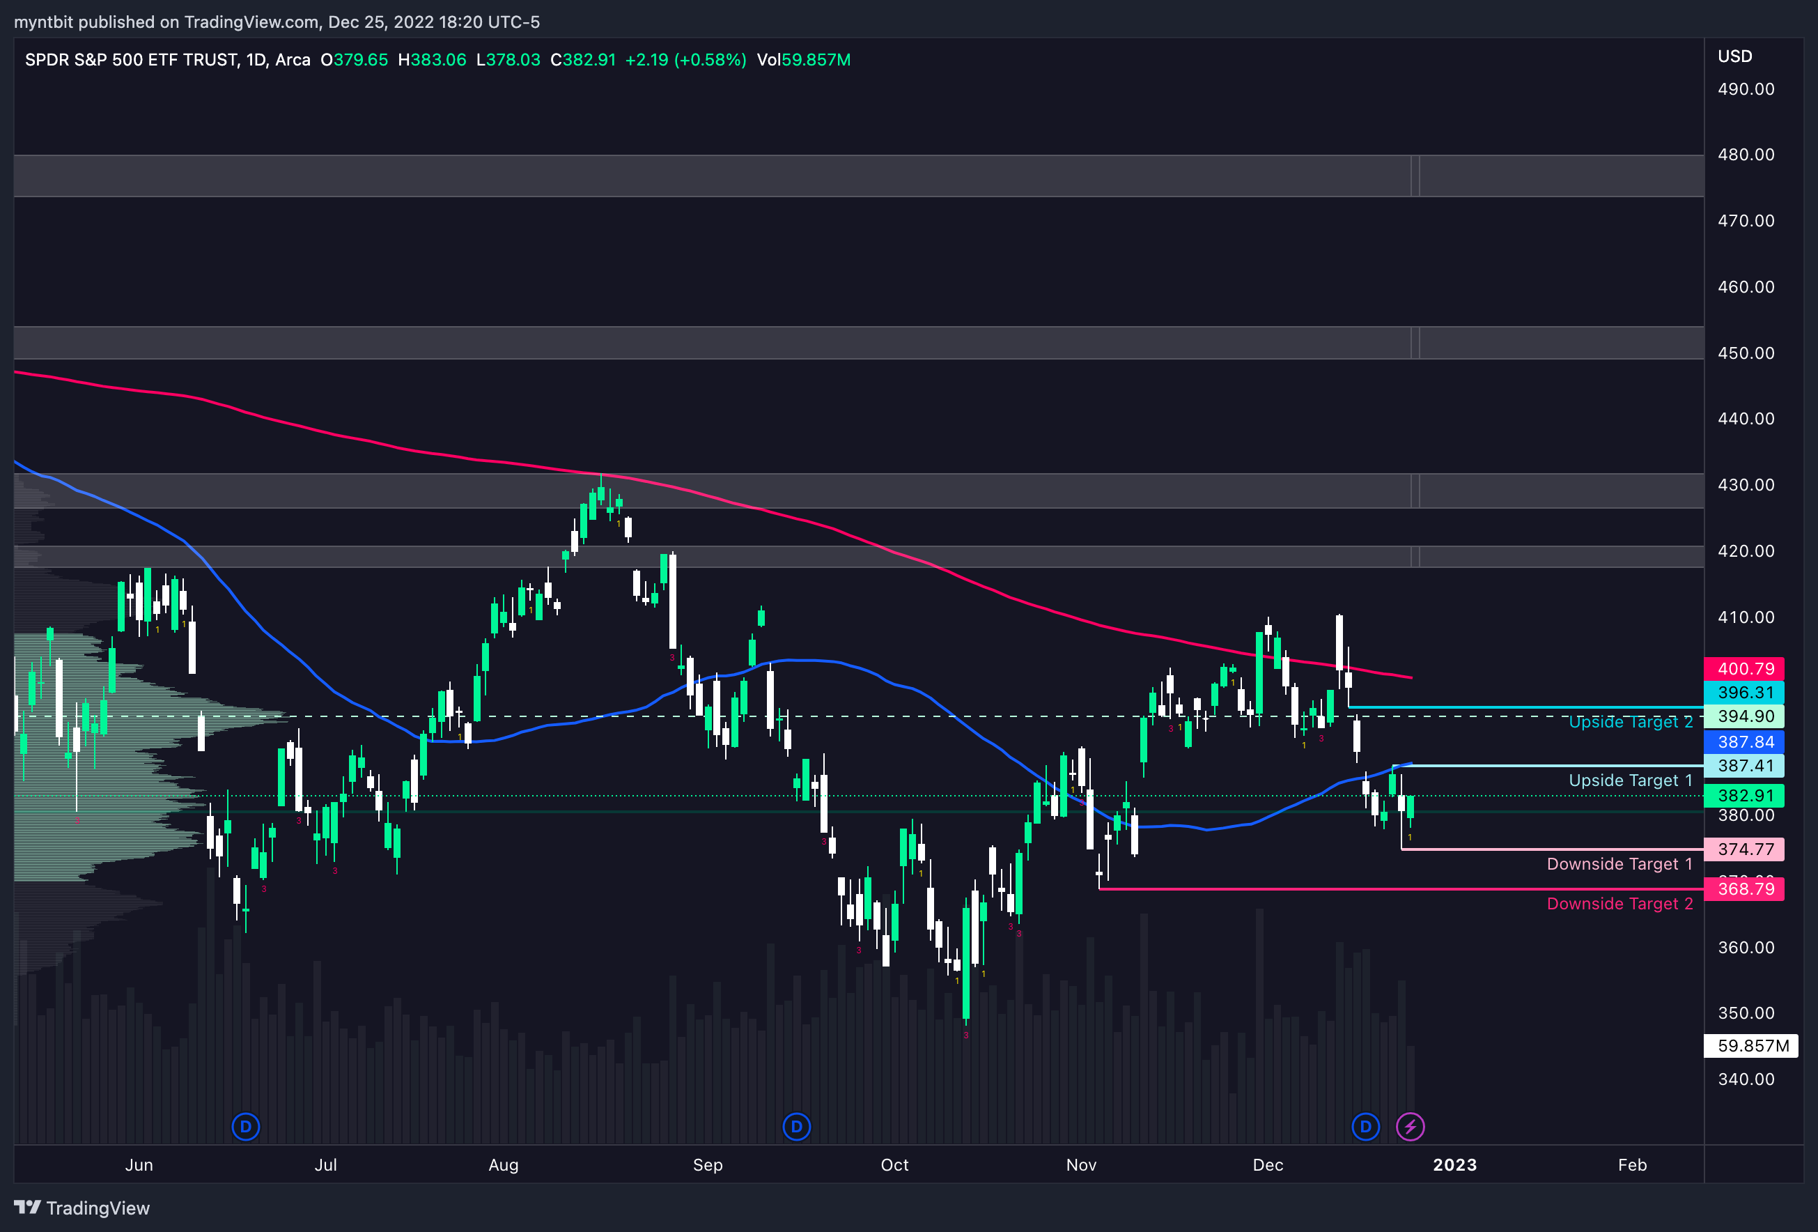Select the Downside Target 2 label
This screenshot has width=1818, height=1232.
point(1619,903)
